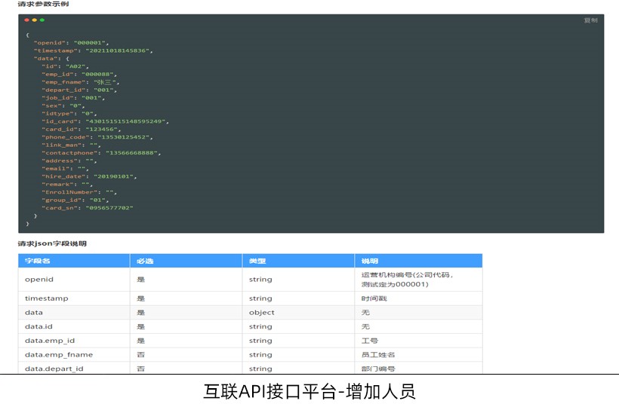Click the 请求参数示例 heading
The width and height of the screenshot is (619, 407).
pyautogui.click(x=45, y=5)
